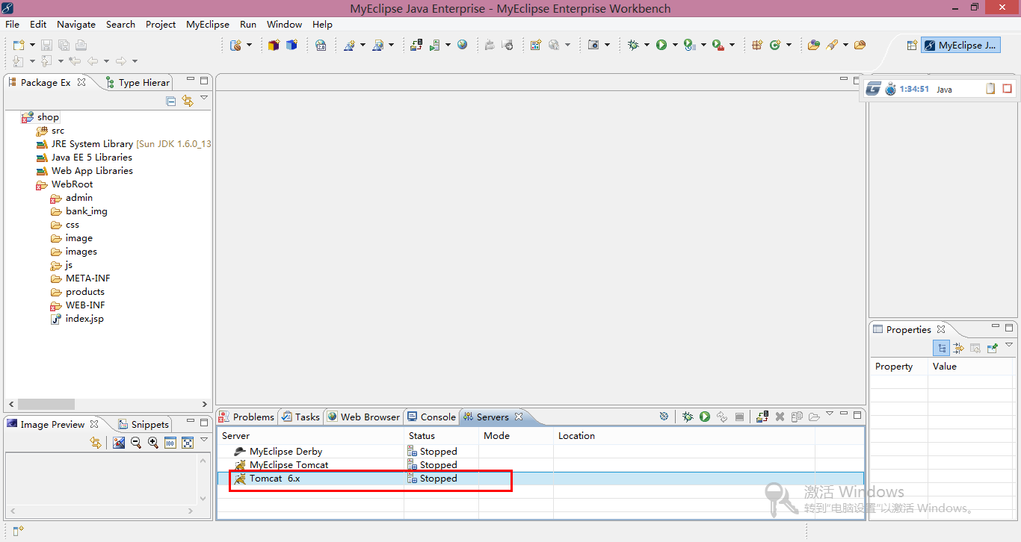Click the Run/Stop/Restart MyEclipse Servers toolbar icon
1021x542 pixels.
435,45
